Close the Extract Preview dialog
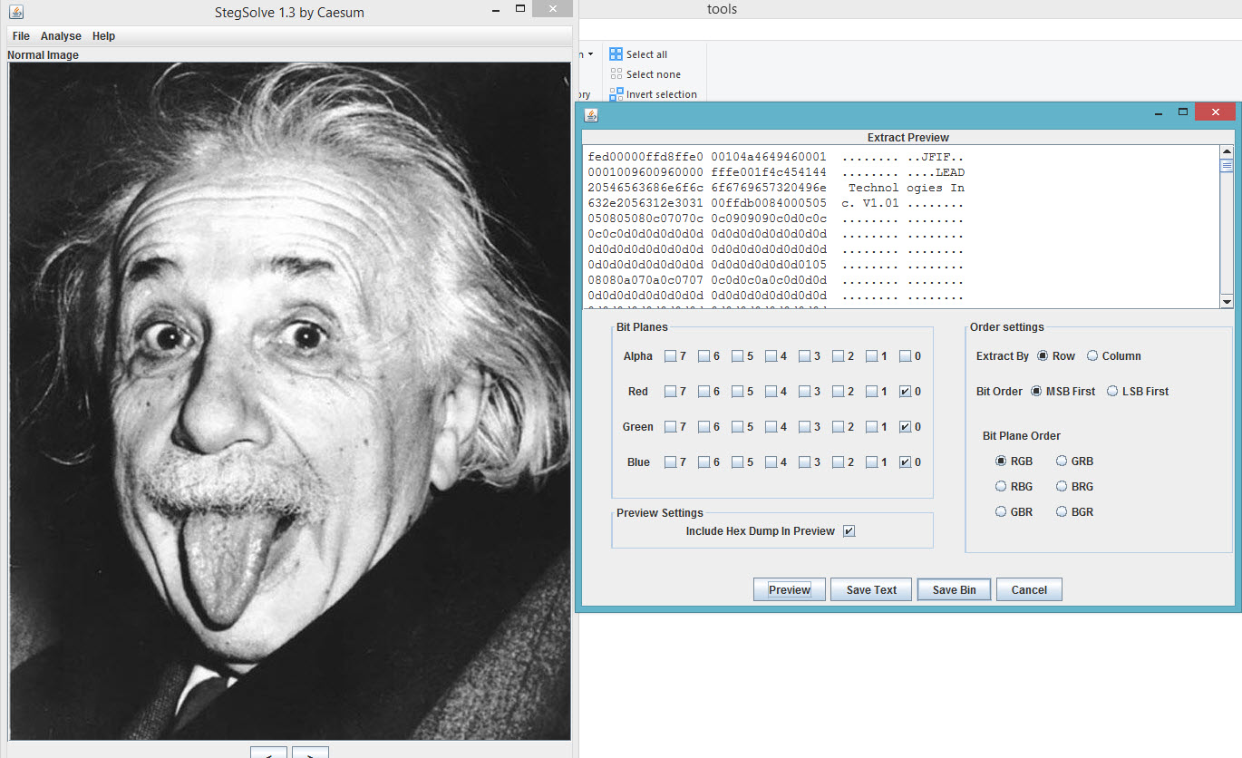This screenshot has width=1242, height=758. click(x=1214, y=112)
